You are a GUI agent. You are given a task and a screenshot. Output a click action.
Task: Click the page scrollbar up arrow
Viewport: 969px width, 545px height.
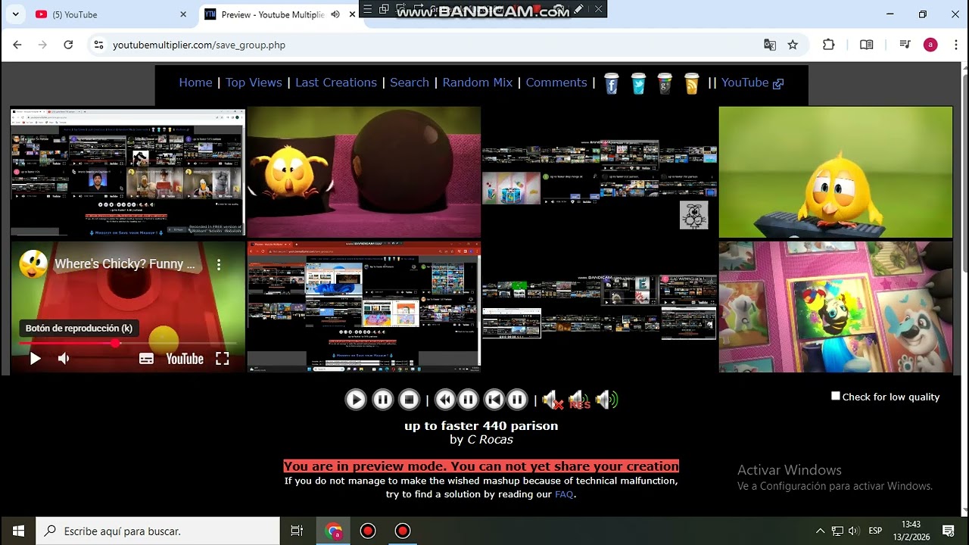pos(964,67)
